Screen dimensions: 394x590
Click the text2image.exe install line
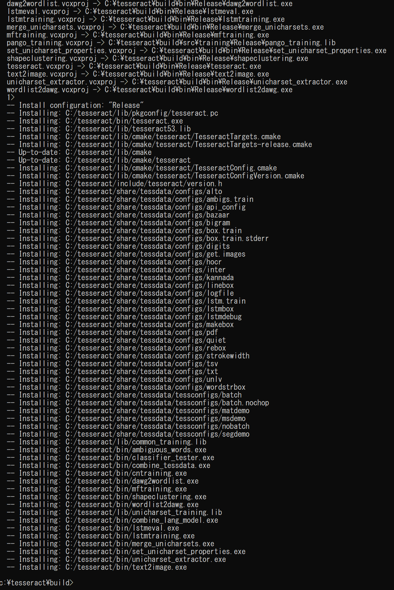[97, 567]
